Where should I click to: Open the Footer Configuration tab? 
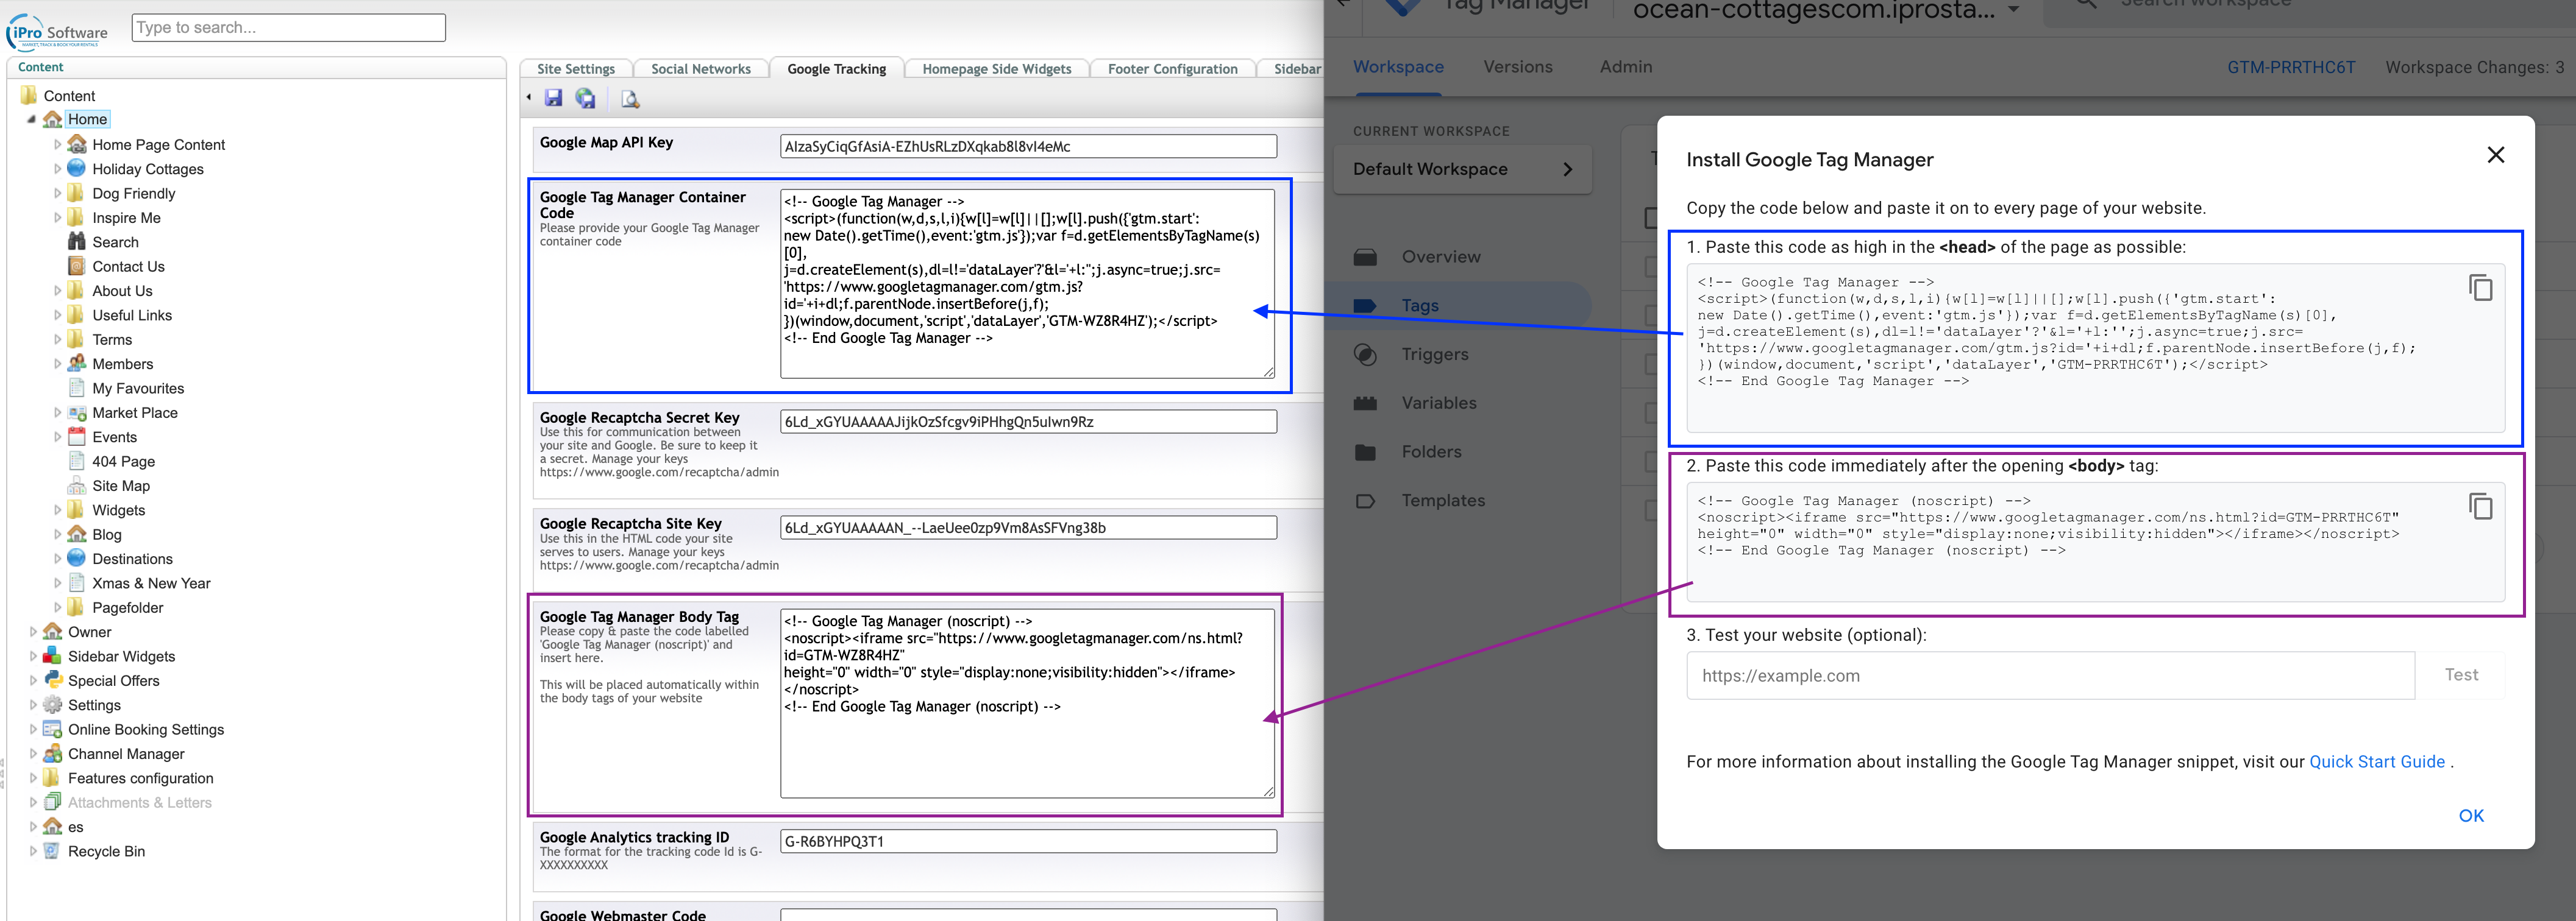tap(1172, 69)
